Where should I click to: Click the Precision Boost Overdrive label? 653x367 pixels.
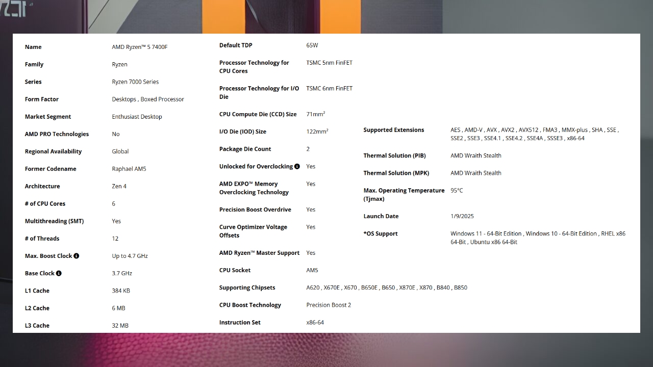[255, 209]
